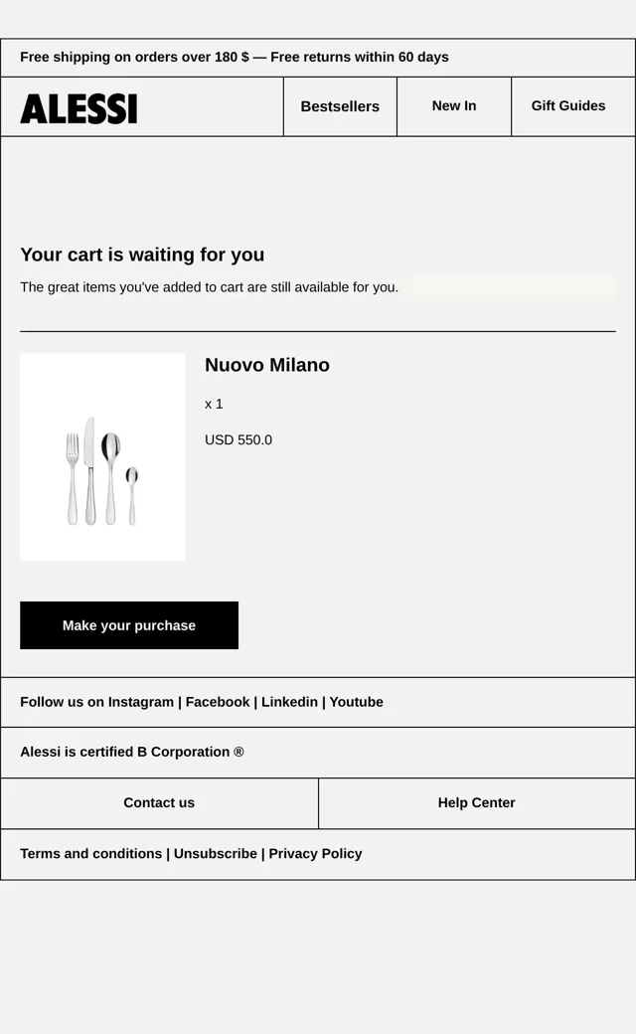The width and height of the screenshot is (636, 1034).
Task: Click the Make your purchase button
Action: click(x=129, y=625)
